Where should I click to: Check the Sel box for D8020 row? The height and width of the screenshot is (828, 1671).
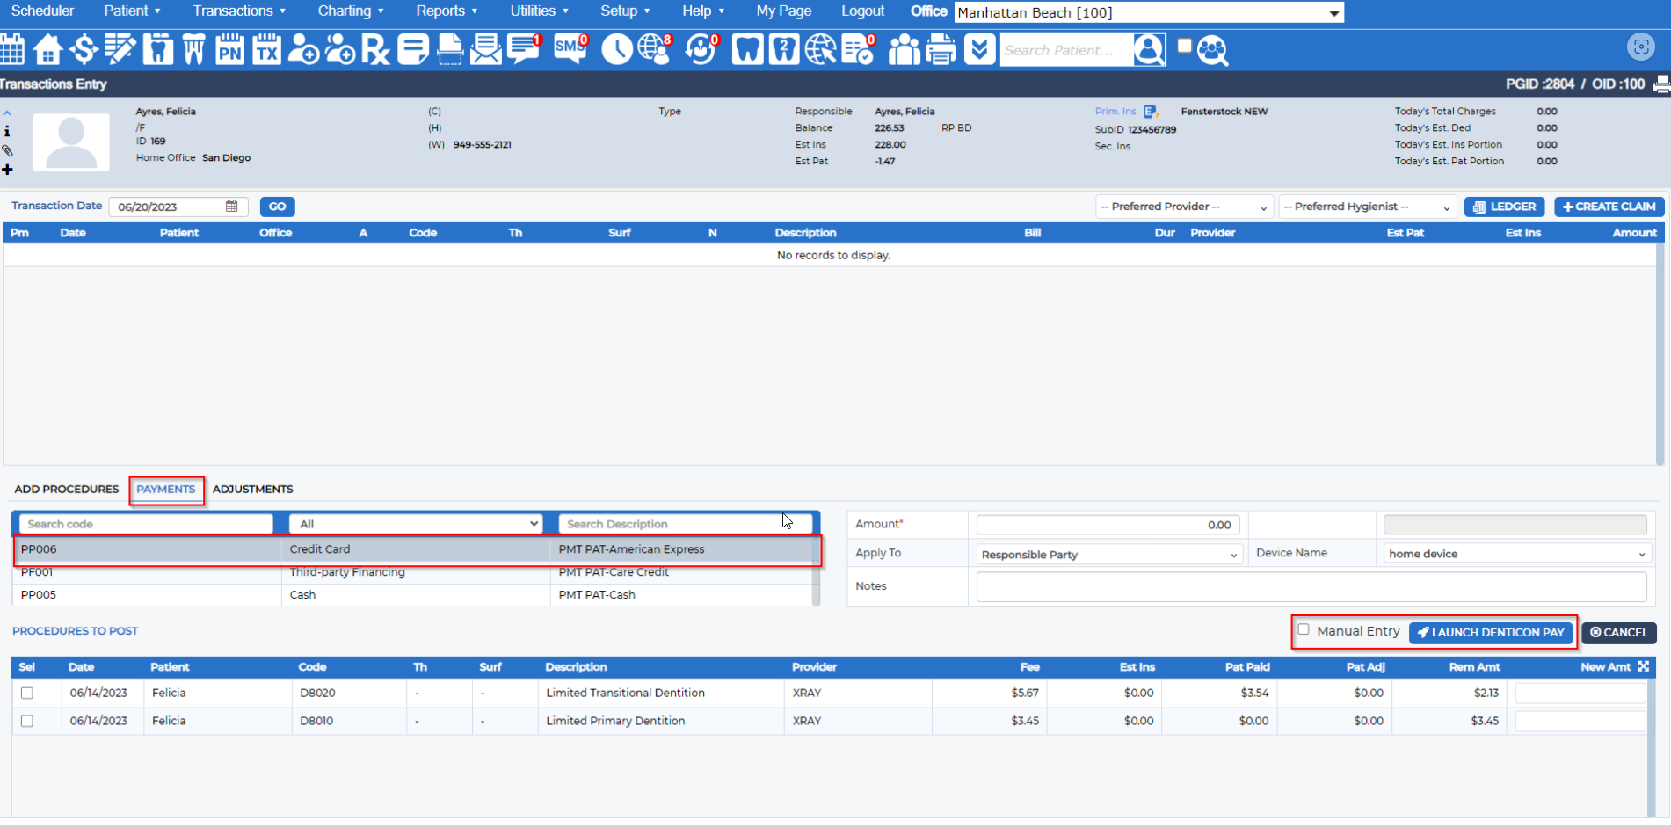click(x=26, y=693)
